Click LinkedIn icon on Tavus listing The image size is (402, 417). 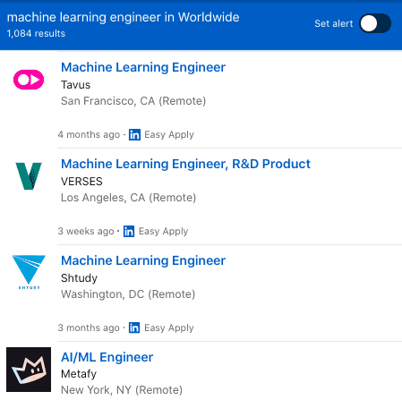[x=134, y=134]
